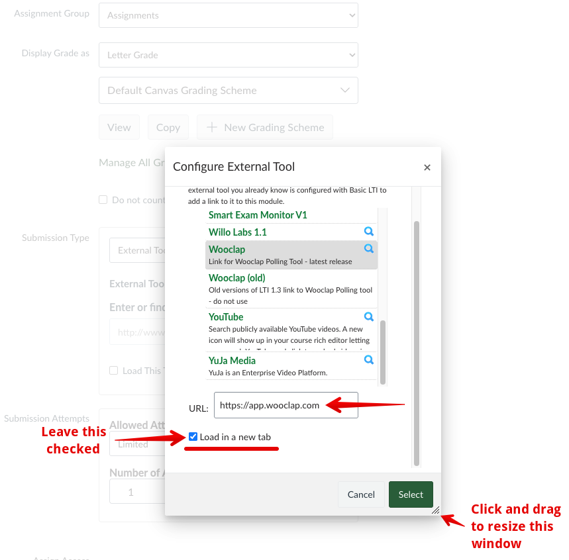The width and height of the screenshot is (569, 560).
Task: Toggle Load in a new tab checkbox
Action: (193, 437)
